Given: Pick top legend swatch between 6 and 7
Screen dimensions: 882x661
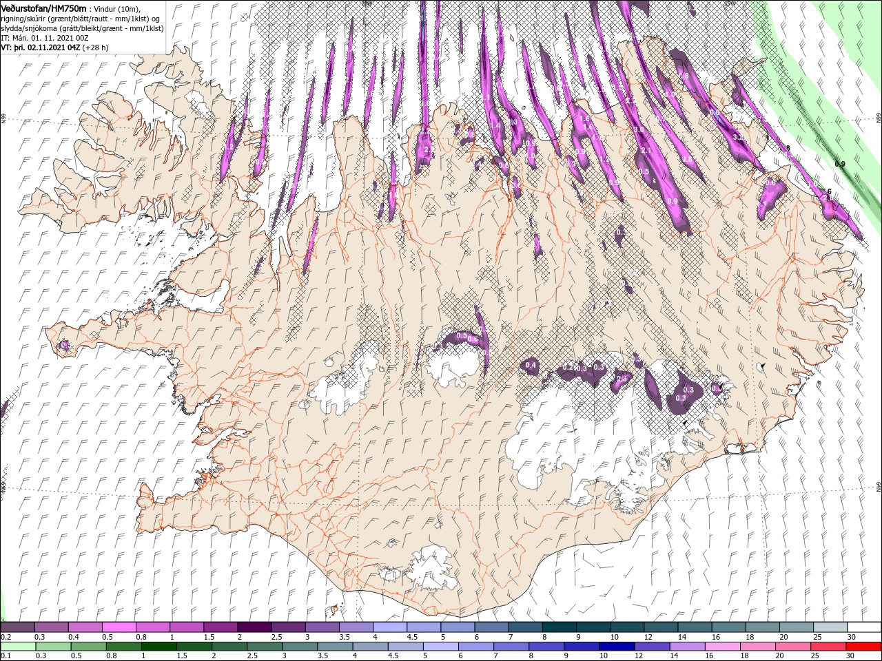Looking at the screenshot, I should (491, 627).
